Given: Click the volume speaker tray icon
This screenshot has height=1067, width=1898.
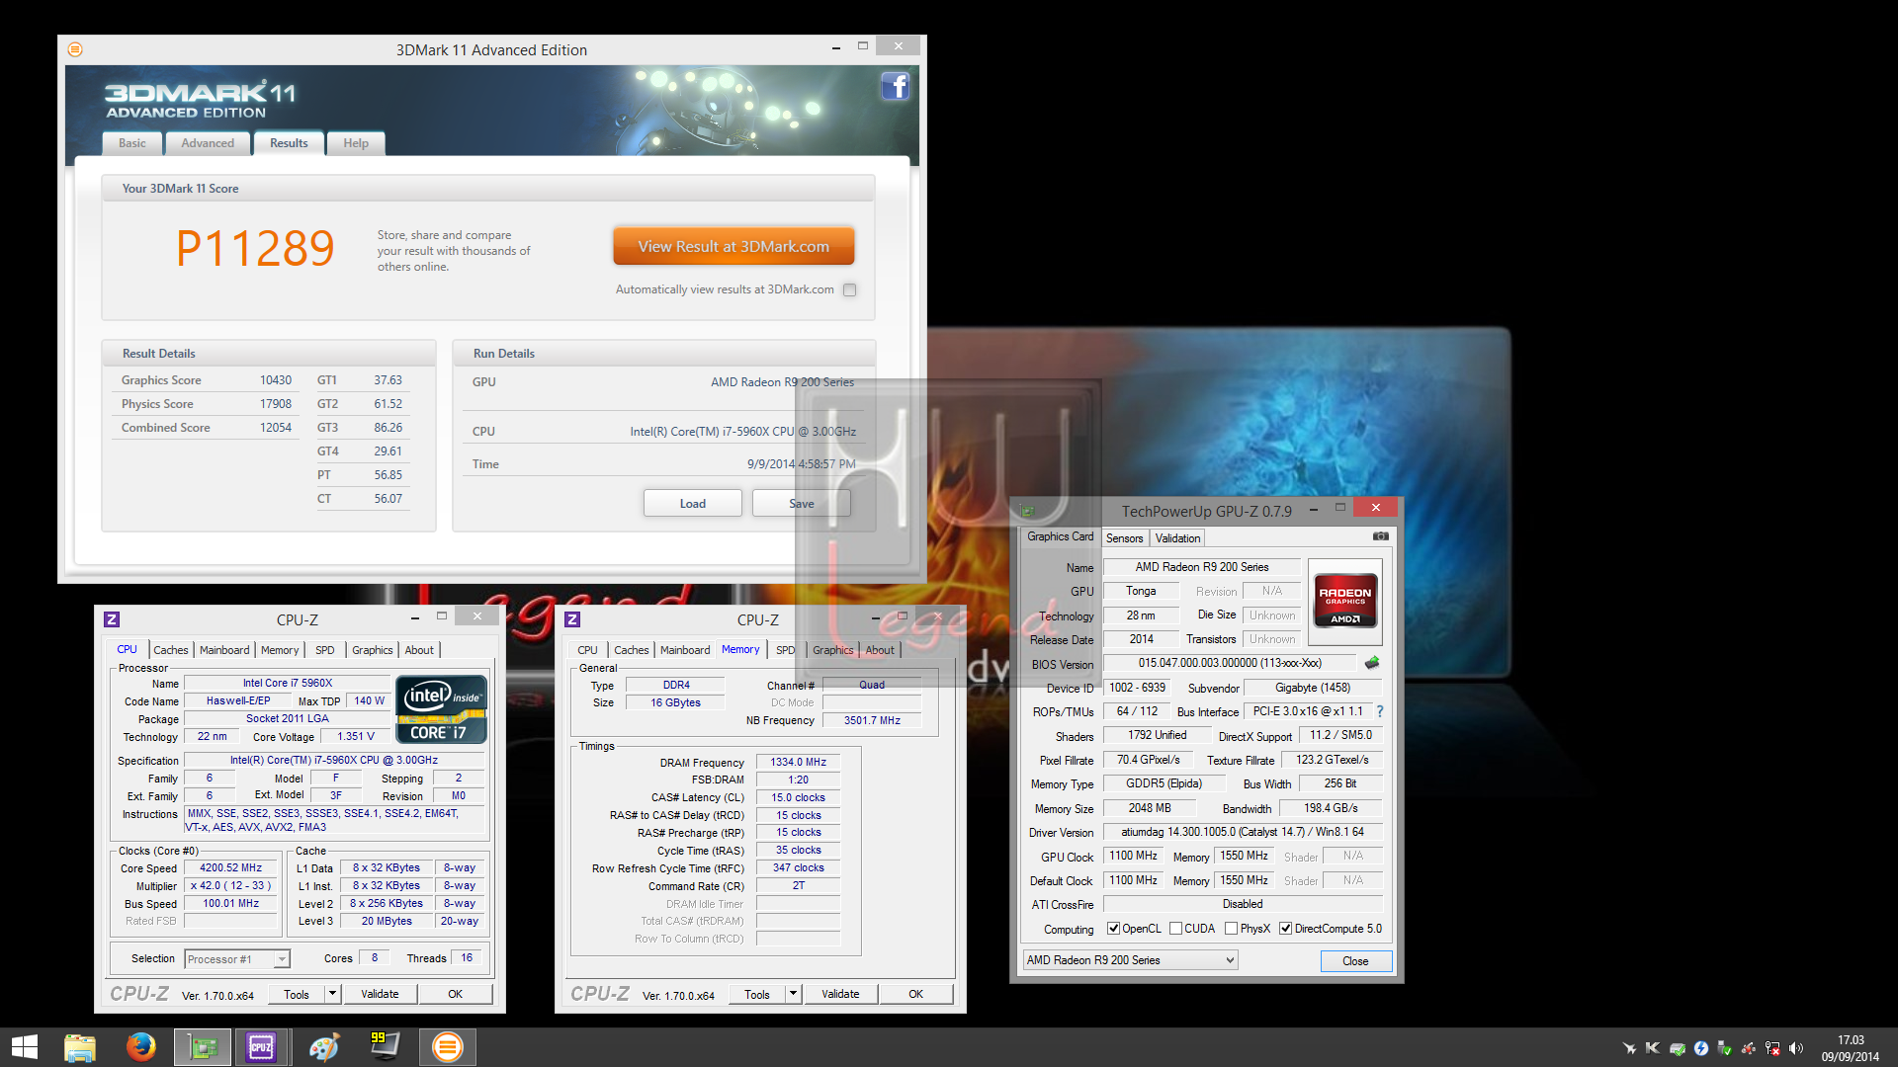Looking at the screenshot, I should click(1796, 1048).
